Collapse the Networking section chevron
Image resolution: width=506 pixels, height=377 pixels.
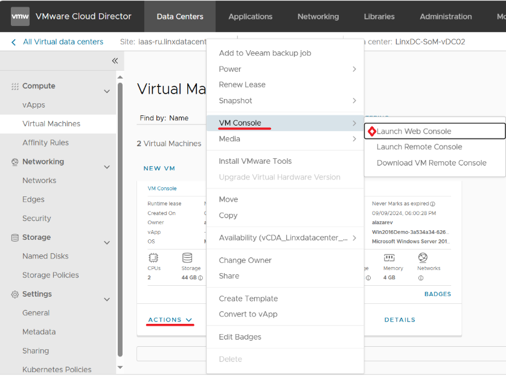[x=107, y=167]
